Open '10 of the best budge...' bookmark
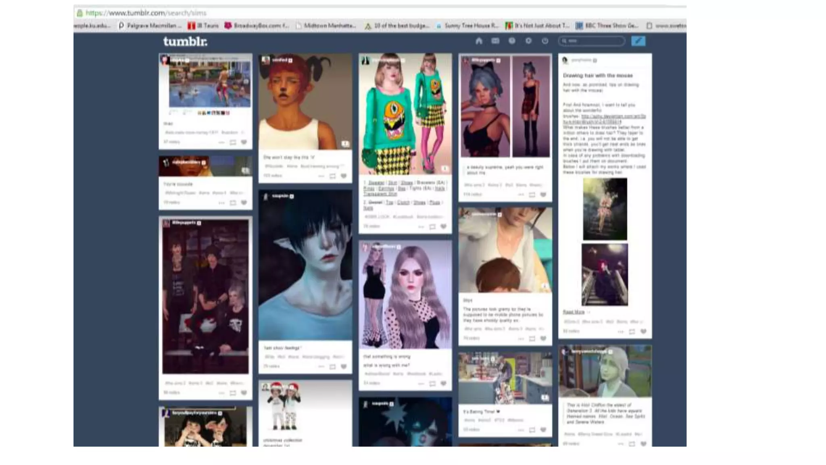 click(397, 25)
